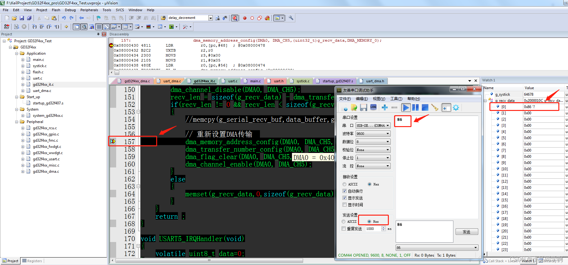
Task: Enable the 显示时间 checkbox
Action: pyautogui.click(x=344, y=205)
